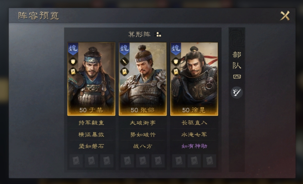The width and height of the screenshot is (303, 184).
Task: Click the shield troop icon on 徐晃's card
Action: (176, 62)
